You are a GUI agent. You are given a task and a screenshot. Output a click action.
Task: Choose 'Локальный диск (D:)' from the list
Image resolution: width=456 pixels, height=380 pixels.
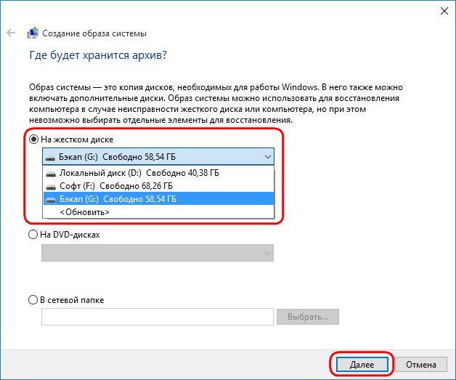point(158,173)
